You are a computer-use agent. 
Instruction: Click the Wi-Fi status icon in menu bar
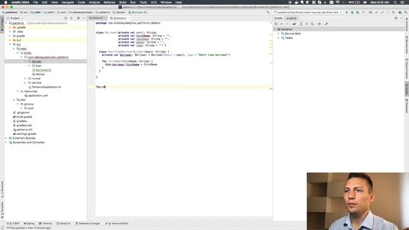coord(338,3)
